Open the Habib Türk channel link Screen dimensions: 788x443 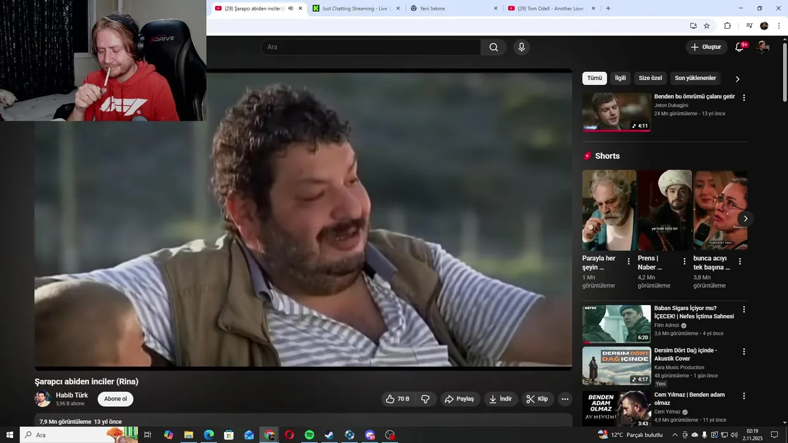point(72,395)
